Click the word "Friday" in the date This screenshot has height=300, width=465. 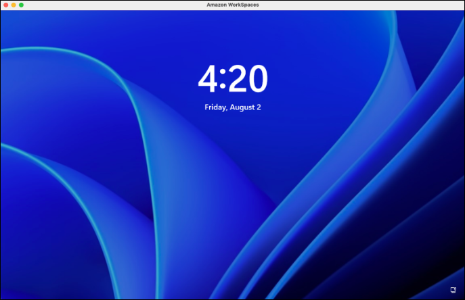[x=215, y=107]
